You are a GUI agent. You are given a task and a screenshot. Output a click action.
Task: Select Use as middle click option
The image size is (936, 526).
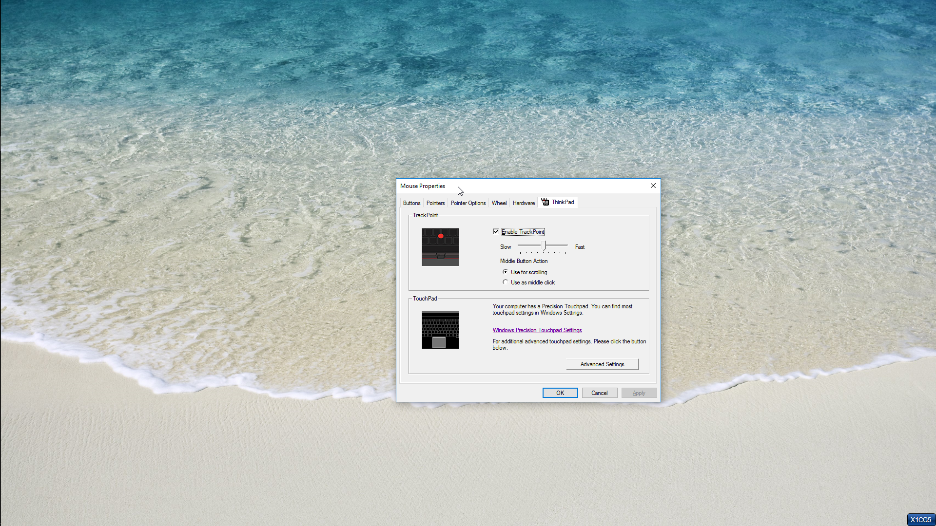tap(506, 282)
